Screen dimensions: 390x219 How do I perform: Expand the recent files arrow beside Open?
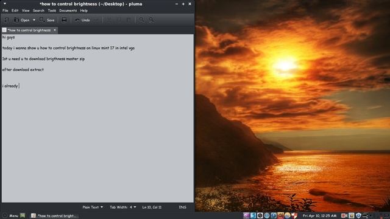pos(34,20)
